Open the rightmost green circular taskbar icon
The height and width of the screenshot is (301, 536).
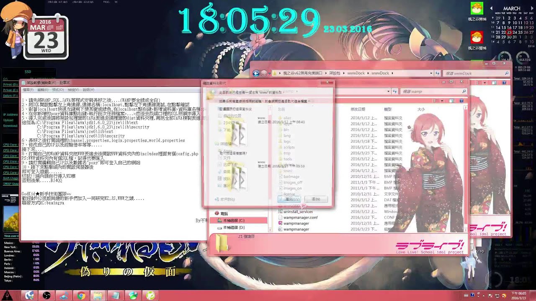[150, 296]
